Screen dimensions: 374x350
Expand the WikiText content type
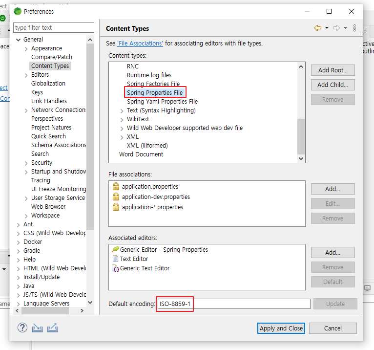click(x=122, y=120)
